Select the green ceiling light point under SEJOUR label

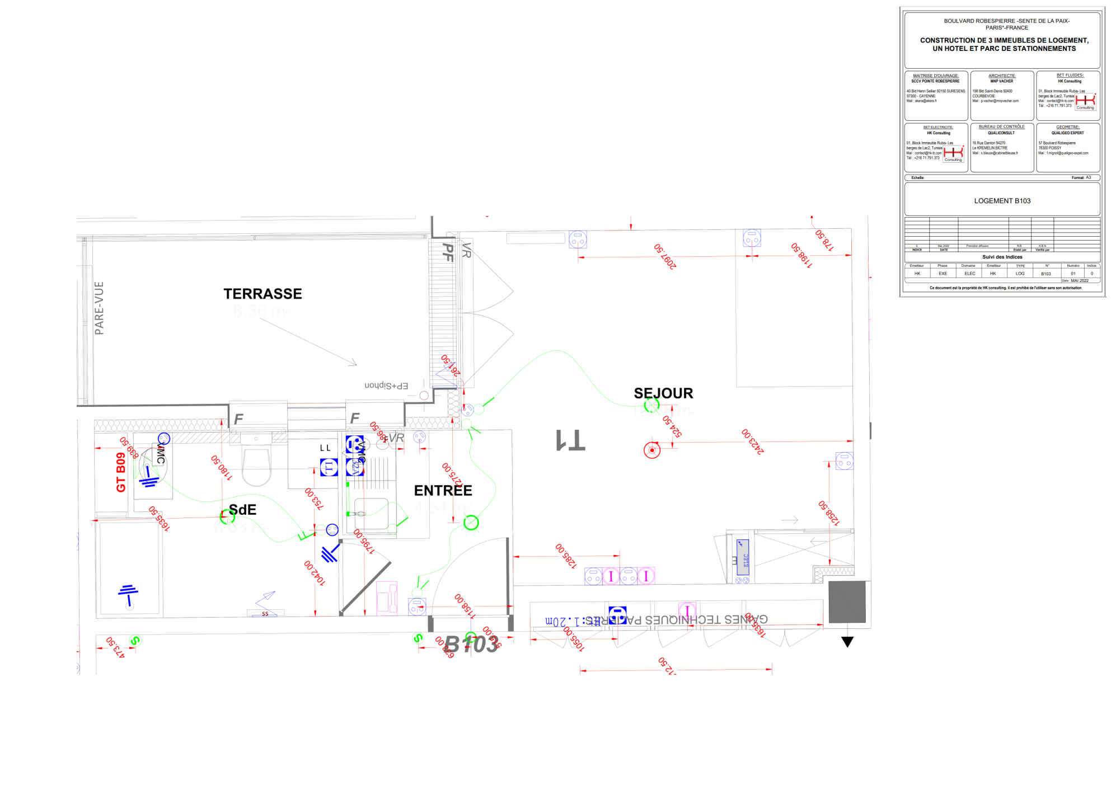click(651, 405)
